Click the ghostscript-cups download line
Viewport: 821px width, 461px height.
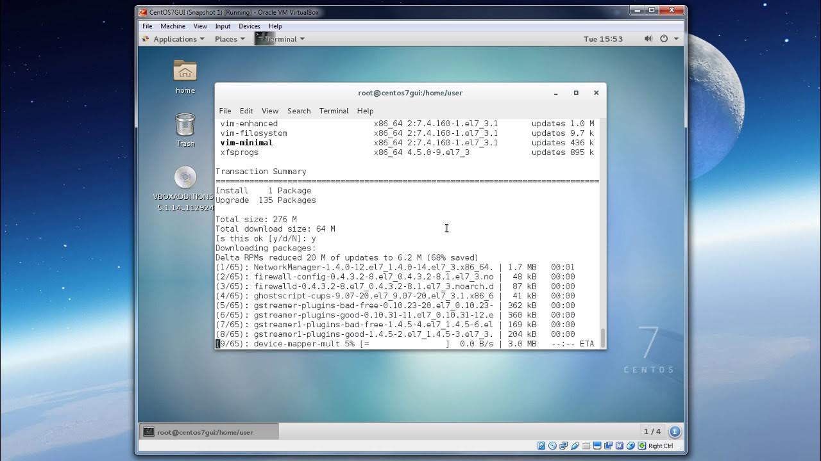pyautogui.click(x=395, y=296)
